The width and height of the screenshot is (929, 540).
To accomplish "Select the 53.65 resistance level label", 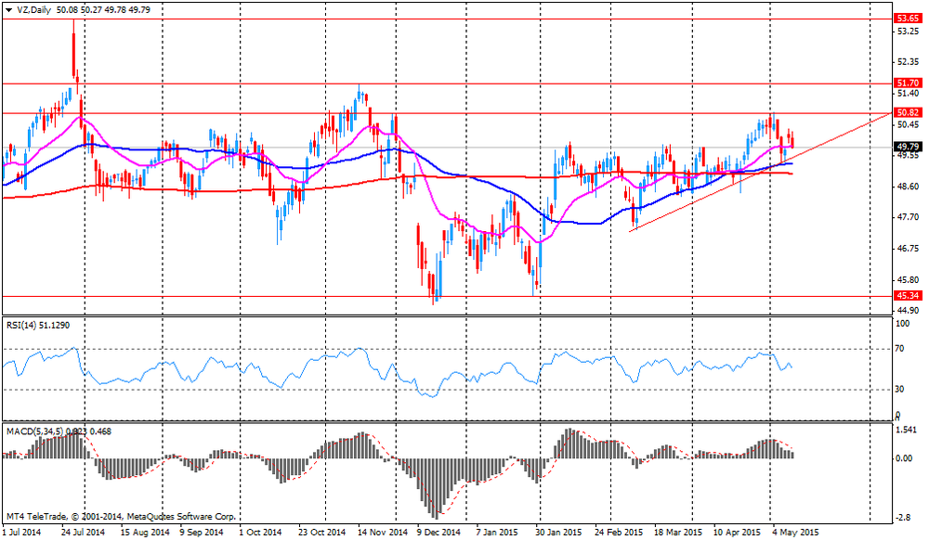I will 908,19.
